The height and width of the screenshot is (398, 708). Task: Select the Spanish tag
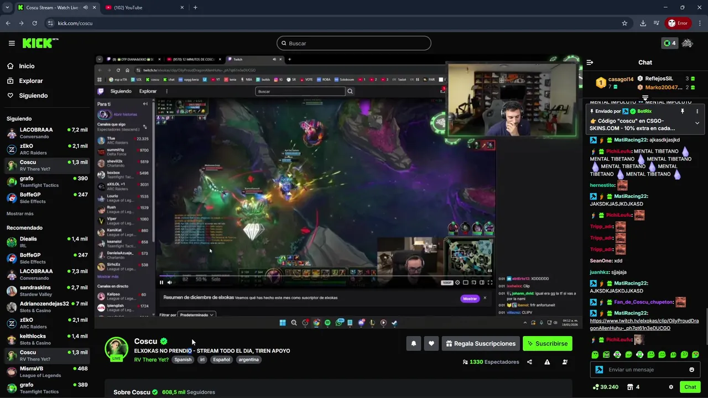(x=183, y=360)
